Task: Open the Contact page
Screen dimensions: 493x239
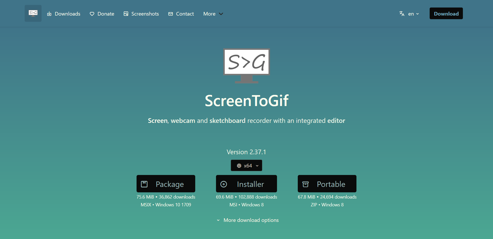Action: pos(181,14)
